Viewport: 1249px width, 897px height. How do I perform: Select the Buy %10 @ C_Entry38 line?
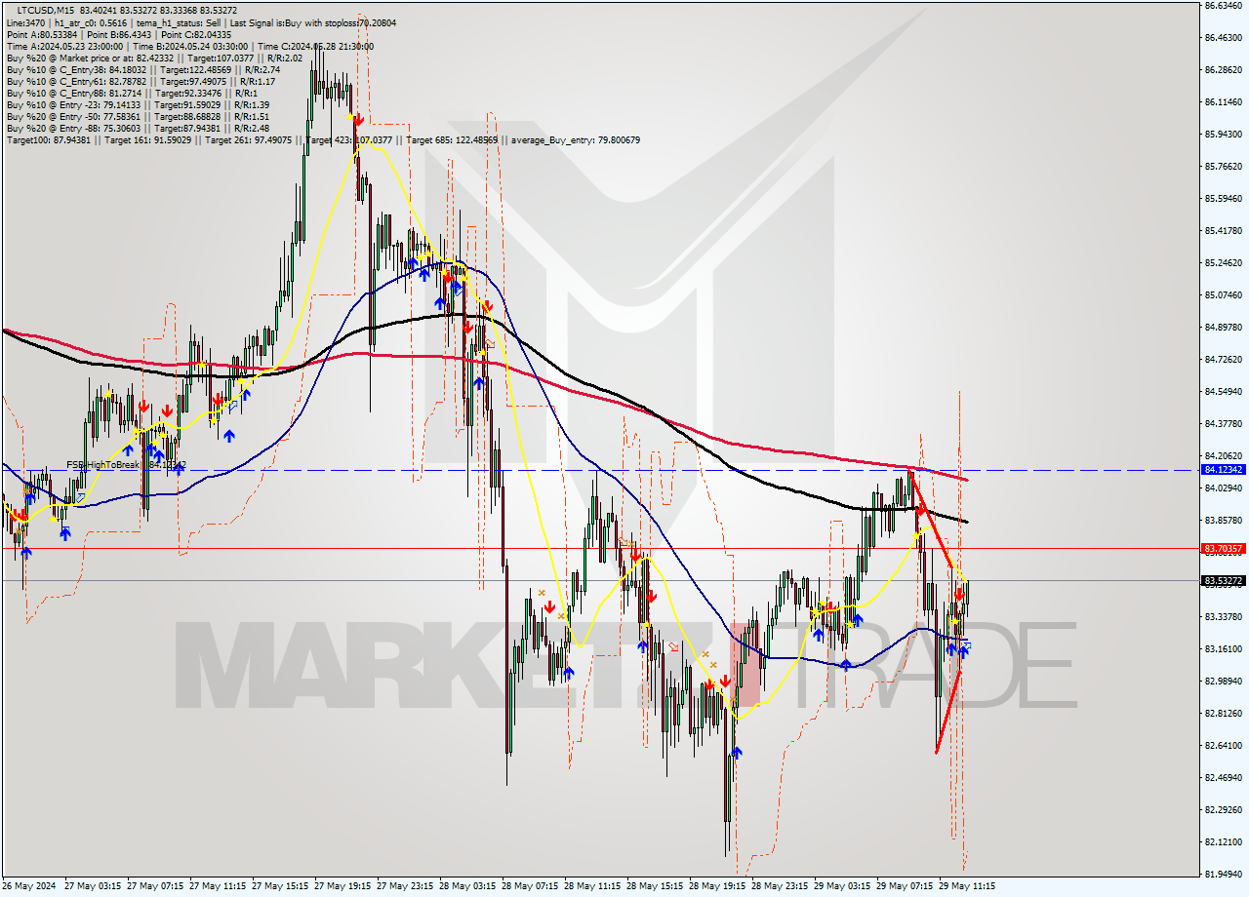[x=143, y=69]
